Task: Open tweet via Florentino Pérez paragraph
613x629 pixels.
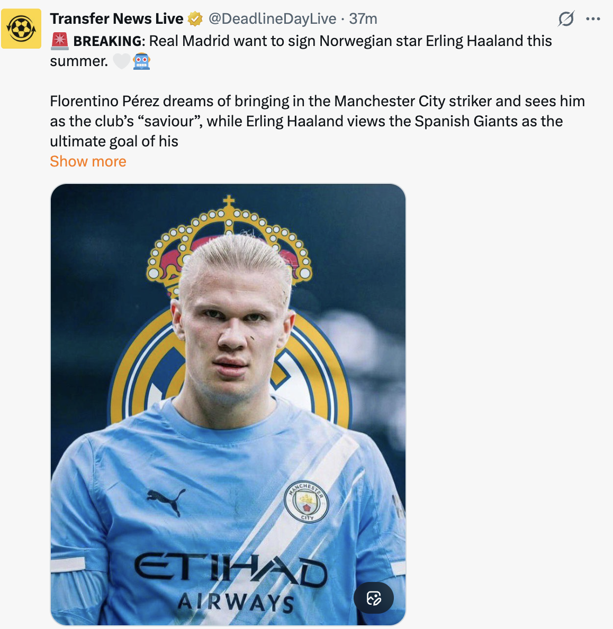Action: (317, 121)
